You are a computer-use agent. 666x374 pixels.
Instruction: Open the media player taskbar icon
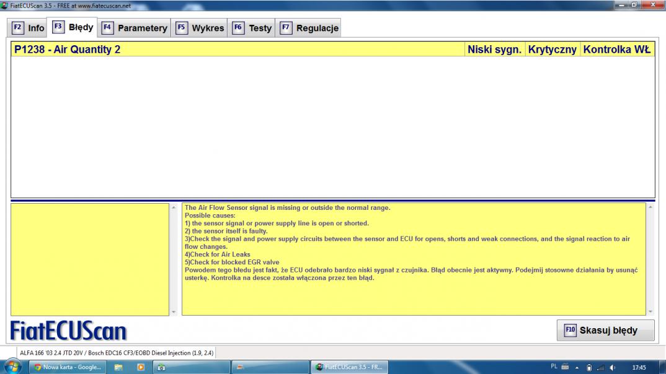(x=141, y=367)
